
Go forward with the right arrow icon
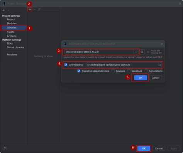(8, 10)
